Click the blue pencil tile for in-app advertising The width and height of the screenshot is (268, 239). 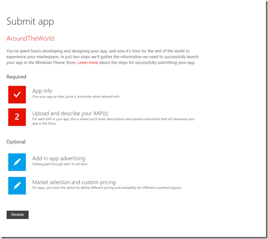point(17,162)
